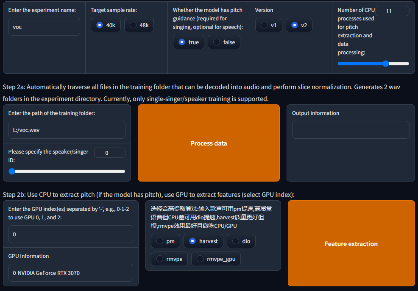The image size is (418, 291).
Task: Click the speaker/singer ID number box
Action: tap(109, 153)
